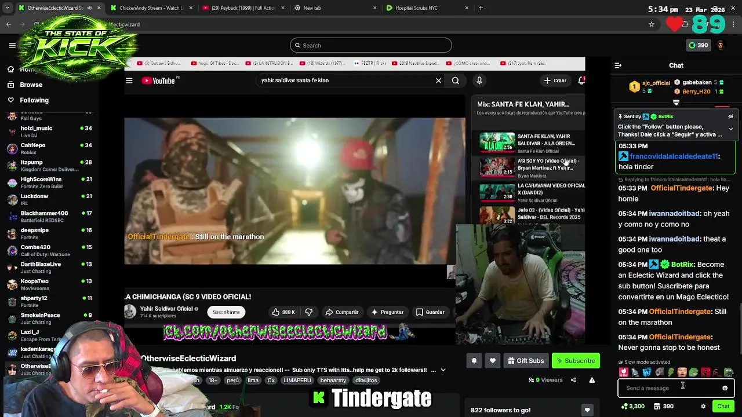The height and width of the screenshot is (417, 742).
Task: Open the user profile avatar menu
Action: point(720,45)
